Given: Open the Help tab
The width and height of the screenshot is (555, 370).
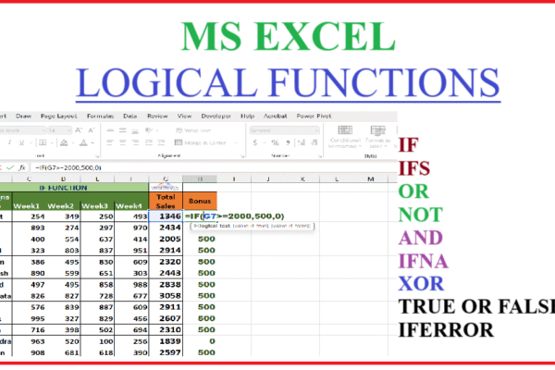Looking at the screenshot, I should [247, 117].
